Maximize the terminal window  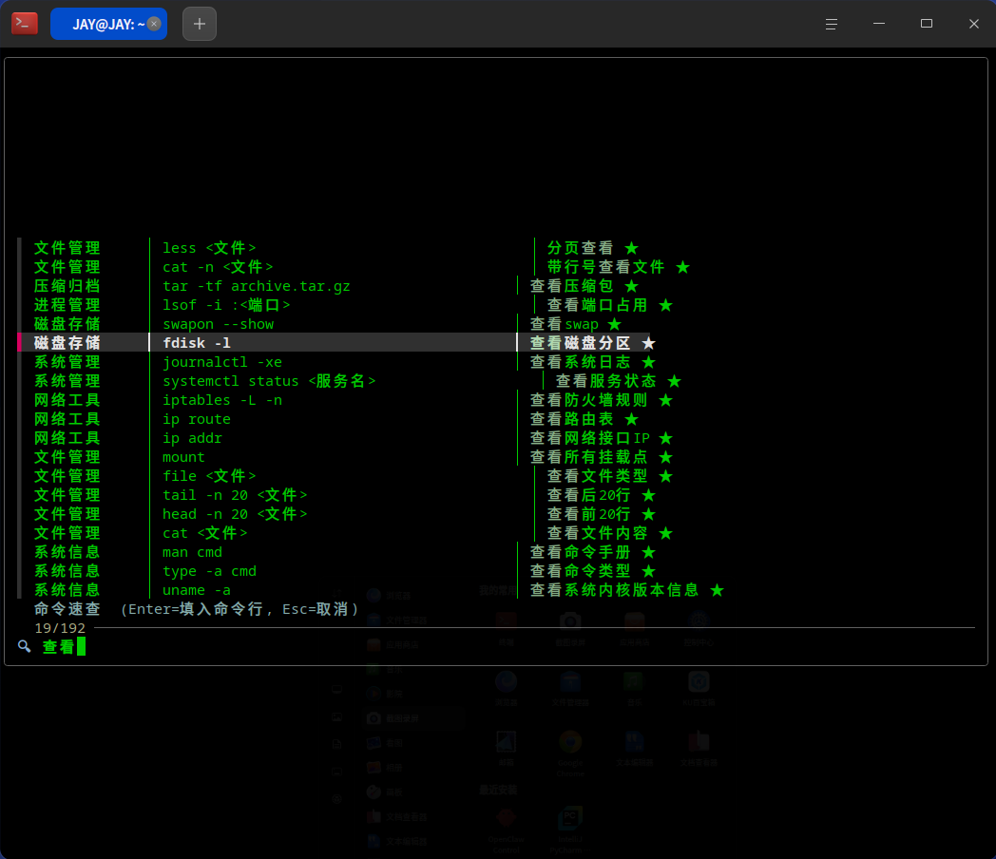click(x=927, y=24)
